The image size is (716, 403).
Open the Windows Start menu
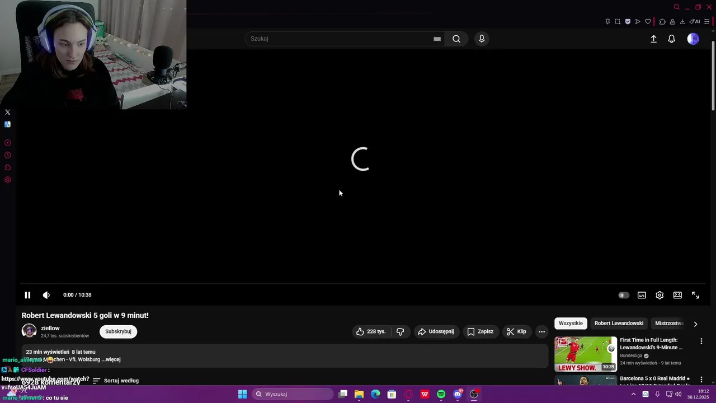click(x=242, y=394)
